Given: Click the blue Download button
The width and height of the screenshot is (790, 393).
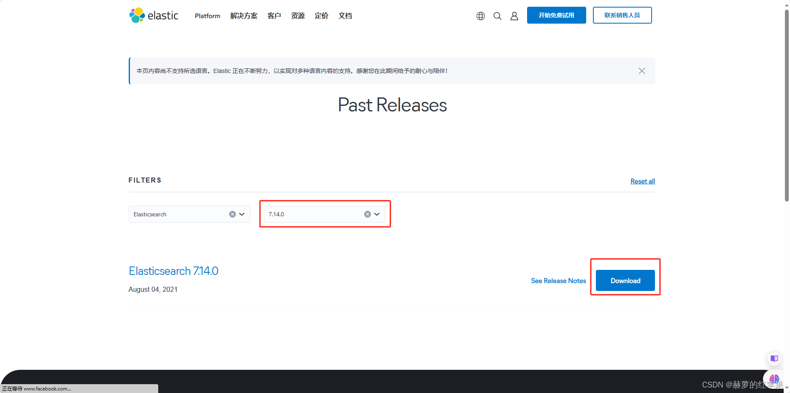Looking at the screenshot, I should pos(625,280).
